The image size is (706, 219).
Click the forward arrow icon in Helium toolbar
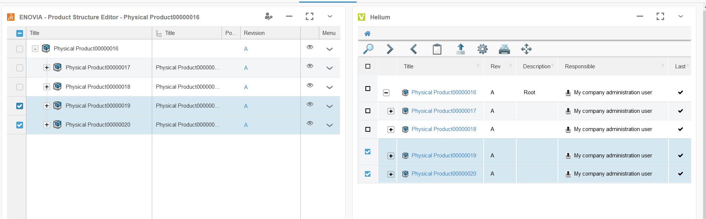pyautogui.click(x=390, y=49)
